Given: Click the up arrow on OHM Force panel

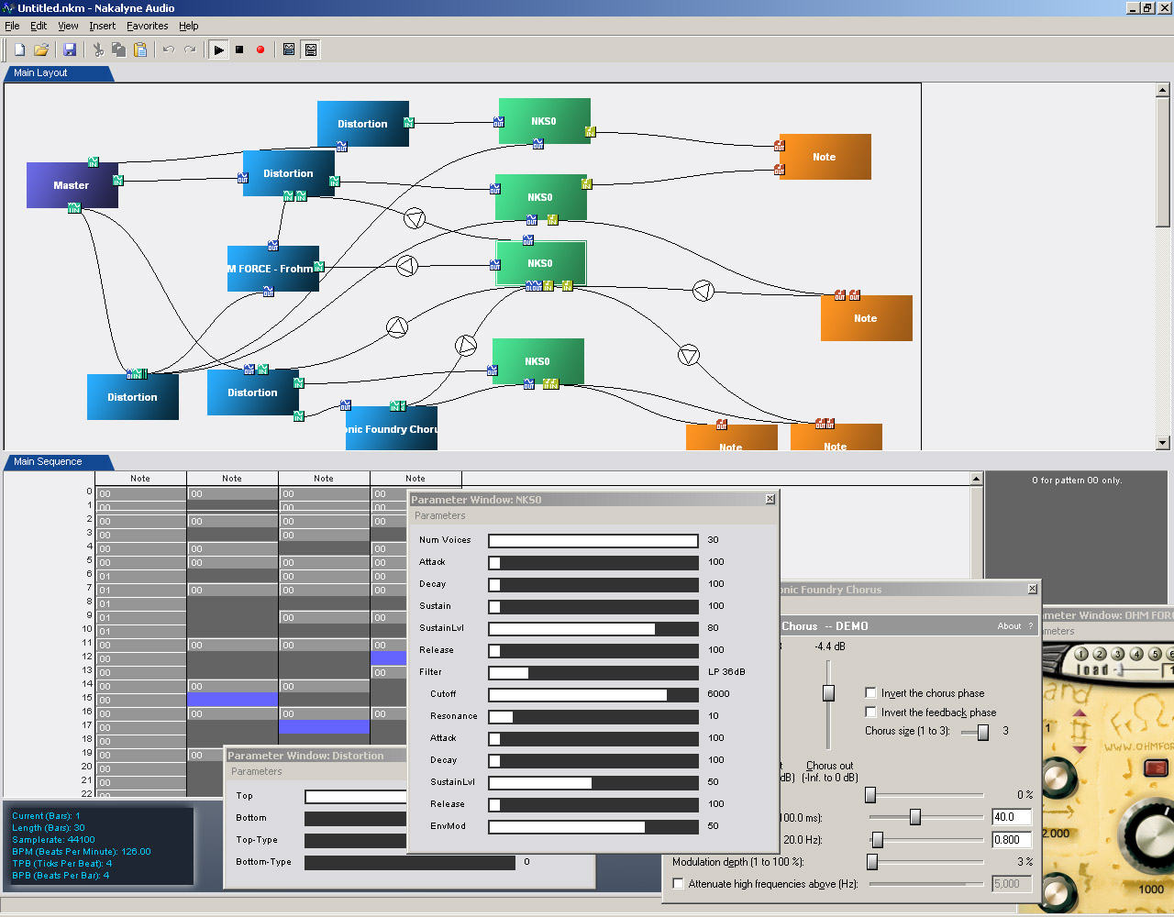Looking at the screenshot, I should coord(1080,713).
